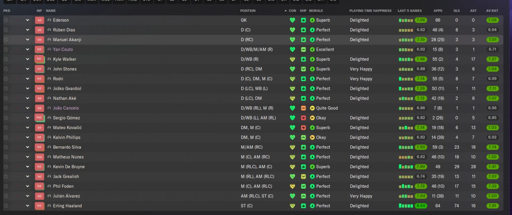
Task: Click Kevin De Bruyne's condition heart icon
Action: [292, 167]
